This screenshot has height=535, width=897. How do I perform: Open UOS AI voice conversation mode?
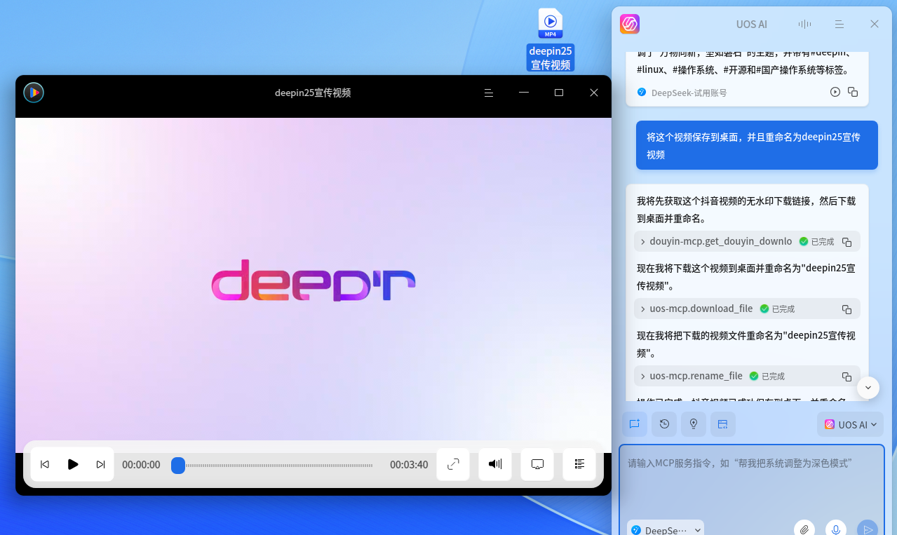coord(804,24)
